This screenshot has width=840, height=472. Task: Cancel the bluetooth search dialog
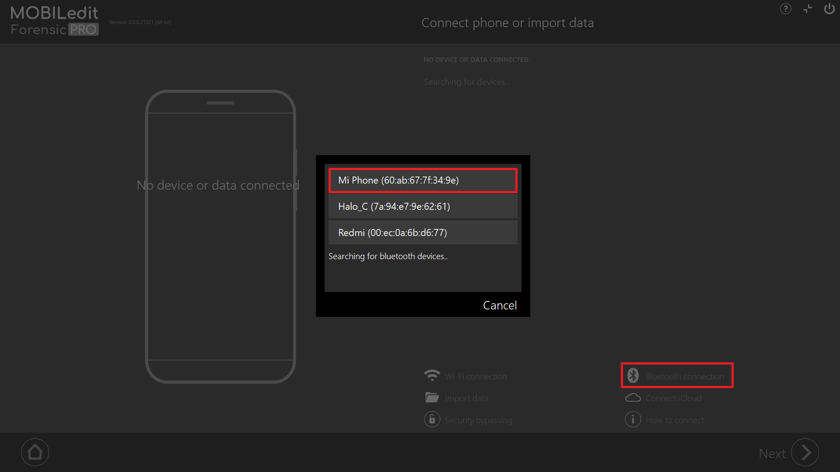500,305
